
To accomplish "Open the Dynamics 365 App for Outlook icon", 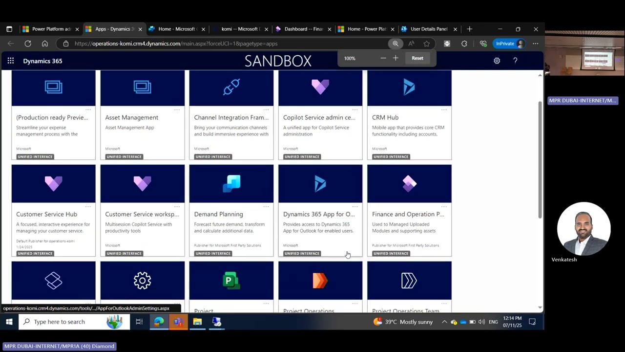I will [x=320, y=183].
